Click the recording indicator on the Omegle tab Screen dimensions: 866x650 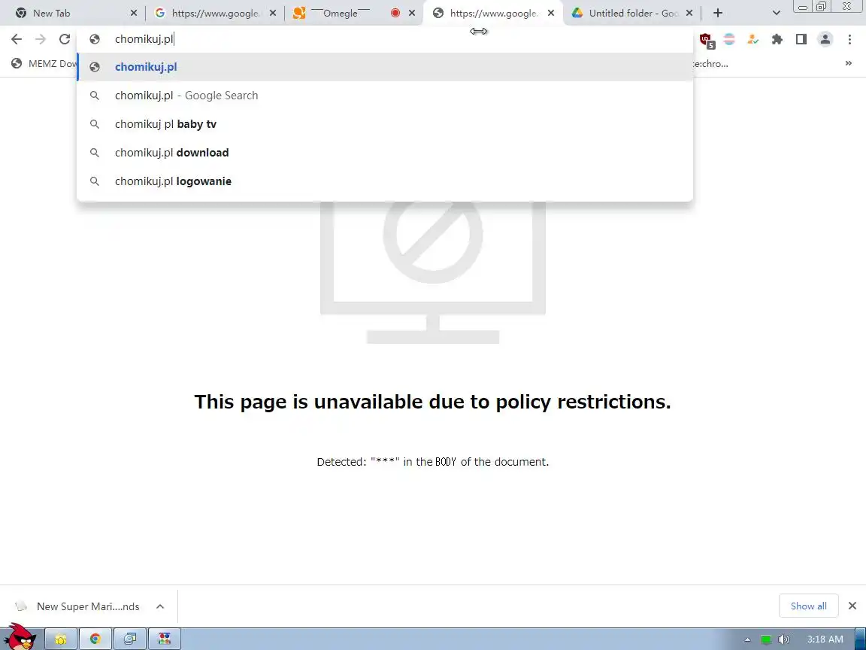395,13
